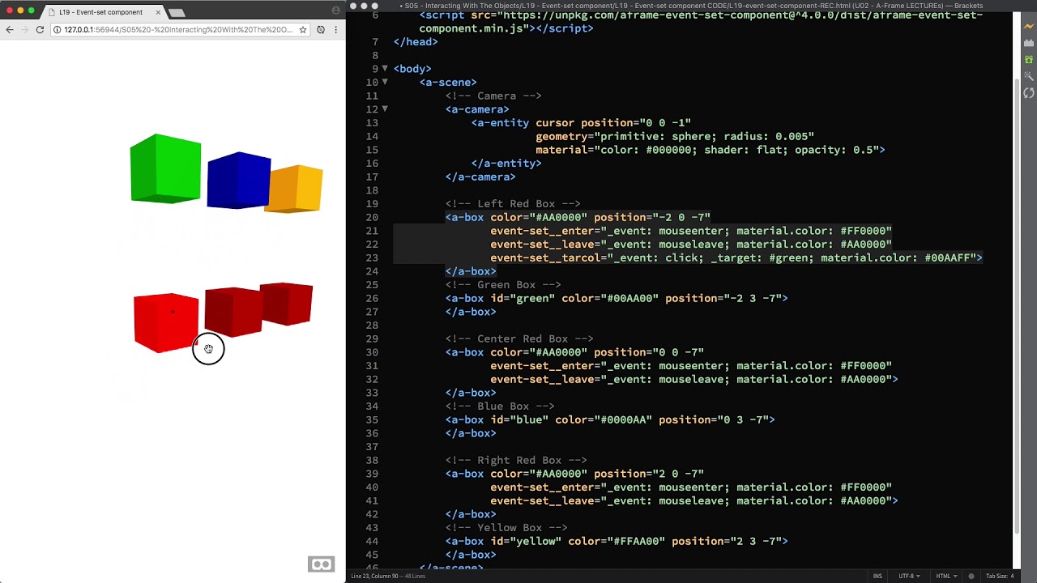Viewport: 1037px width, 583px height.
Task: Collapse the a-scene tag fold arrow
Action: click(x=385, y=82)
